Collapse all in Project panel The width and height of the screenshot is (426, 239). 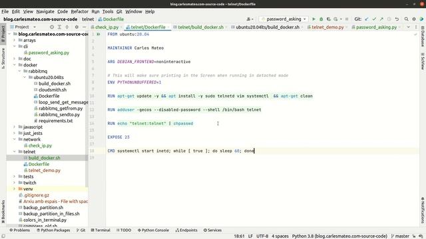tap(67, 27)
